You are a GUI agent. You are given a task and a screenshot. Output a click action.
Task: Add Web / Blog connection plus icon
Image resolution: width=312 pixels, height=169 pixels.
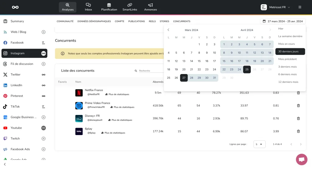pyautogui.click(x=44, y=32)
